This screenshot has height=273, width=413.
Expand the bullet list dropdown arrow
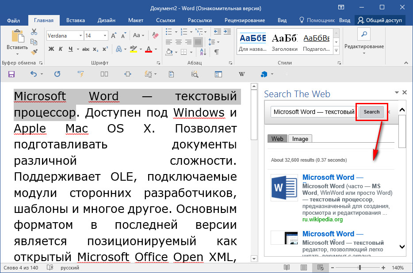tap(176, 32)
